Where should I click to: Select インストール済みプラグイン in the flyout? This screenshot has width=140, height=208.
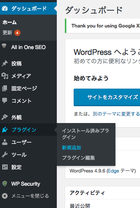[86, 134]
